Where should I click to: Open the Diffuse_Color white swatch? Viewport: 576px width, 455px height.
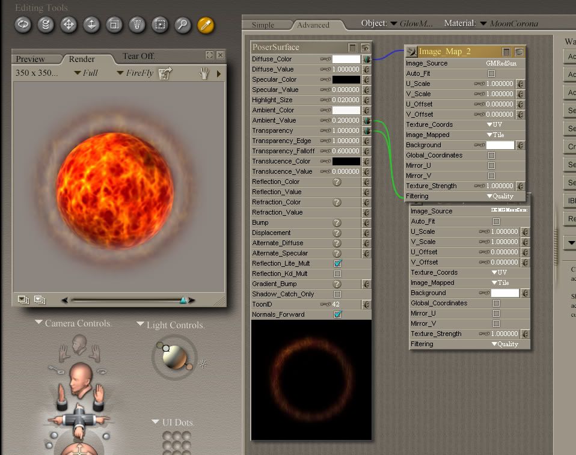(346, 60)
